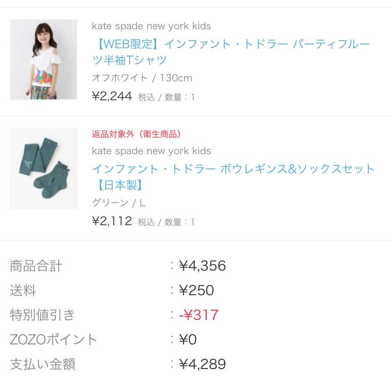Click the 商品合計 label
This screenshot has width=392, height=379.
36,266
